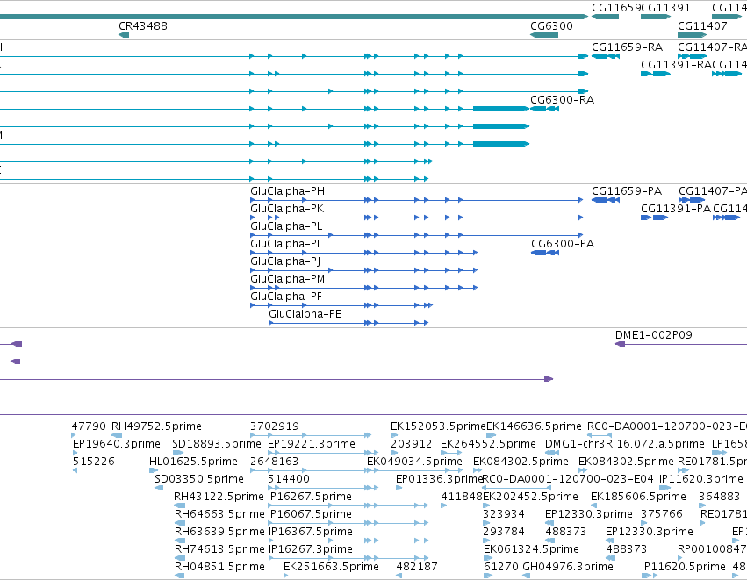
Task: Select EST HL01625.5prime
Action: pyautogui.click(x=154, y=470)
